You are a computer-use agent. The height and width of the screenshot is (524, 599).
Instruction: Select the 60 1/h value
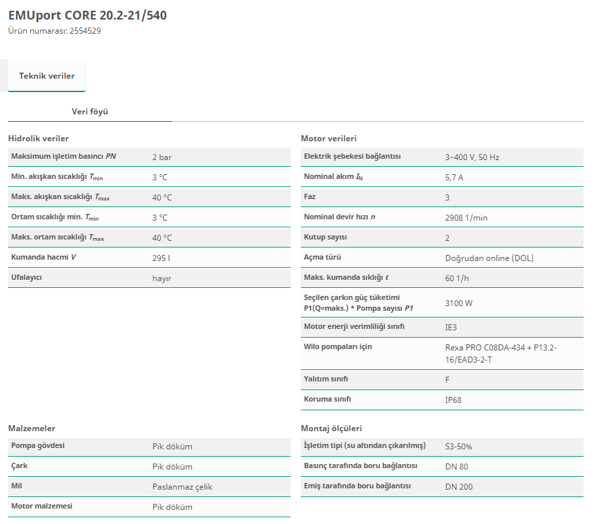[x=457, y=278]
